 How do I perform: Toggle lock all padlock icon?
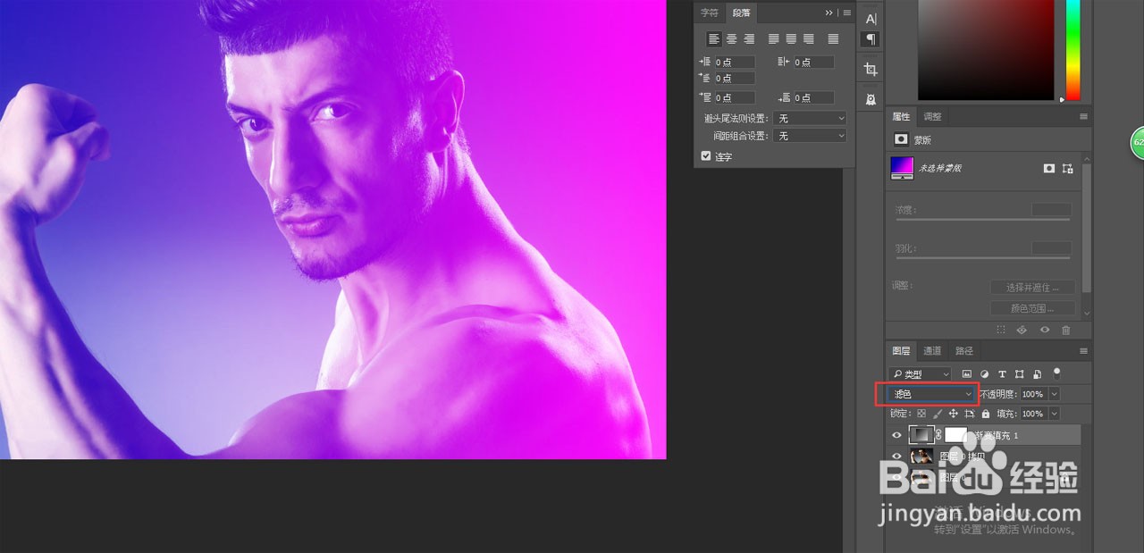[986, 415]
